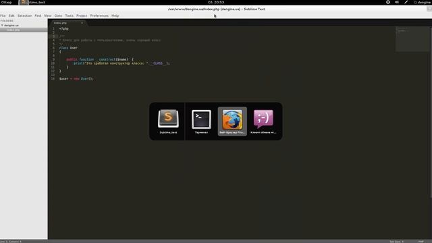Click the editor vertical scrollbar
The image size is (432, 243).
pos(431,112)
